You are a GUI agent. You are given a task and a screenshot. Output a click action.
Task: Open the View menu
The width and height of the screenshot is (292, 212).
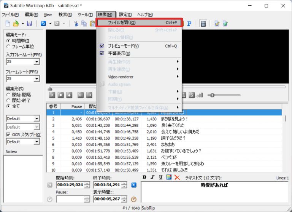[48, 15]
